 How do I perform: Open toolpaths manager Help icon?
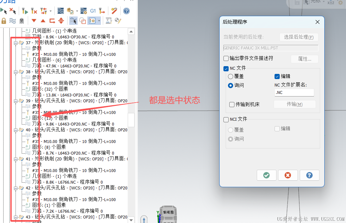click(126, 11)
